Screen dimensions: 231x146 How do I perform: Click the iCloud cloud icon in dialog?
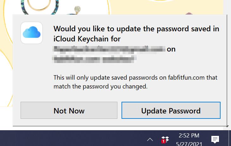pyautogui.click(x=31, y=33)
